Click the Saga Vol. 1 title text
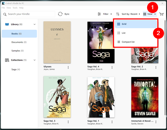 pos(93,121)
